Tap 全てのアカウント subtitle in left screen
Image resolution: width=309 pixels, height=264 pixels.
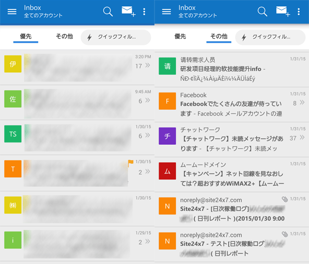point(43,15)
